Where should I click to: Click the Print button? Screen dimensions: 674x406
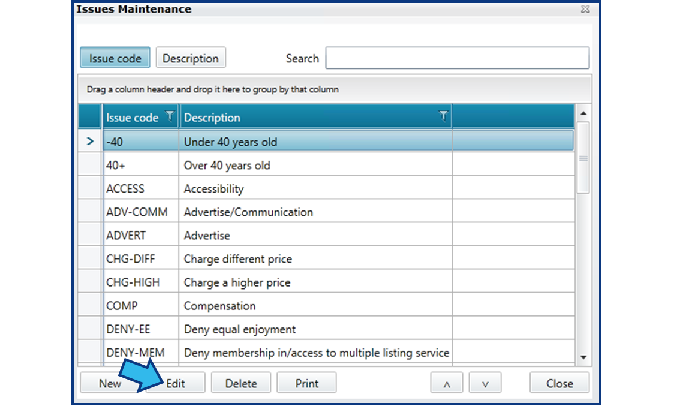click(306, 383)
